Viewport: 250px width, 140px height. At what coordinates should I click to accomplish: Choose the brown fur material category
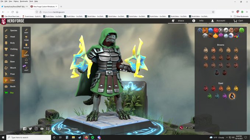(x=236, y=30)
